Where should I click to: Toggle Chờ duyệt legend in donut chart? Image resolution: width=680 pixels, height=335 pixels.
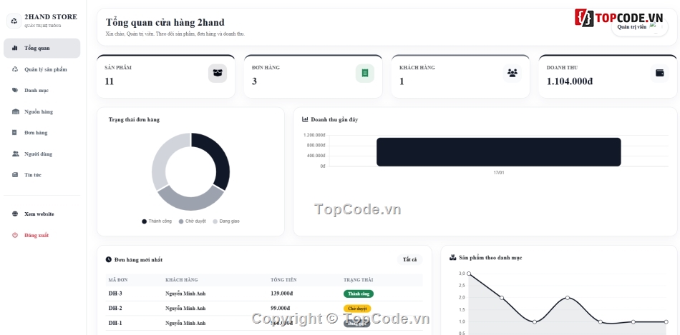tap(192, 221)
